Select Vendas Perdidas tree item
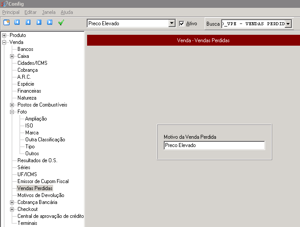300x227 pixels. 35,188
